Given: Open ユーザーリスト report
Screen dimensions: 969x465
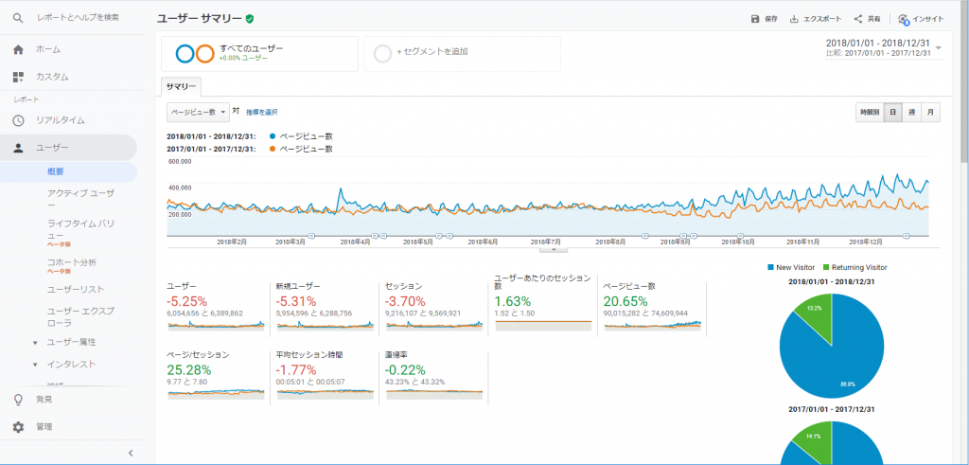Looking at the screenshot, I should click(x=76, y=290).
